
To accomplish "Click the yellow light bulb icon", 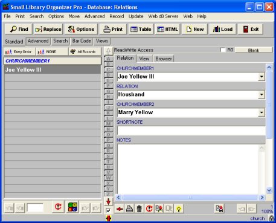I will (179, 209).
